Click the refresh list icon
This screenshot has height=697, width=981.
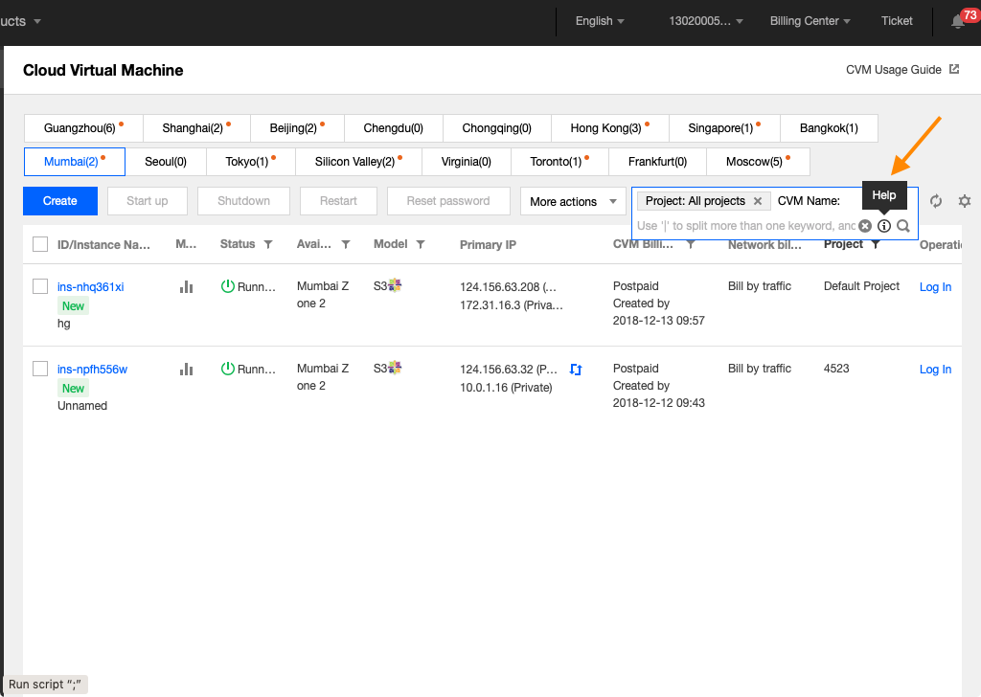(x=935, y=201)
